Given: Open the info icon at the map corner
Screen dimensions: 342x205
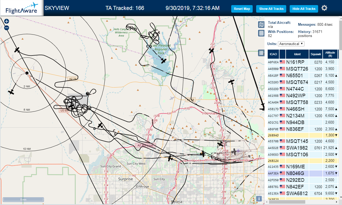Looking at the screenshot, I should 259,199.
